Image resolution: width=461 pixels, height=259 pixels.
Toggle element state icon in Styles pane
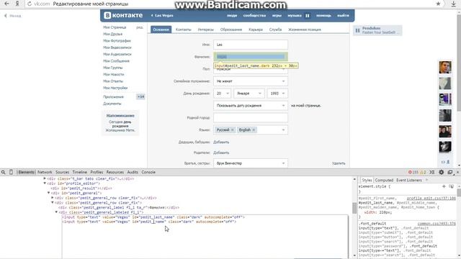point(452,186)
